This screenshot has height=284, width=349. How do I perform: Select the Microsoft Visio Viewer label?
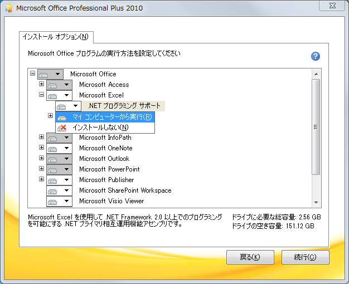pyautogui.click(x=112, y=201)
